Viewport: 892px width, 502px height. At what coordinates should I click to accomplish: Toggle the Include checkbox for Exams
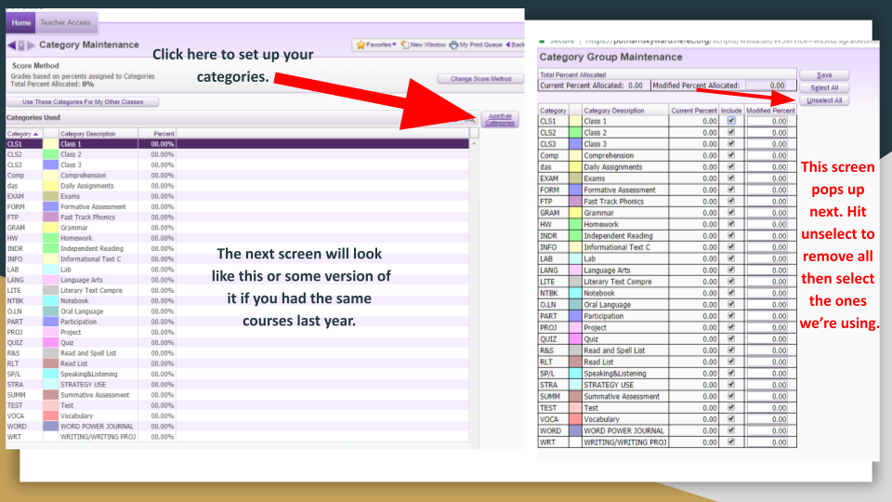(x=731, y=178)
